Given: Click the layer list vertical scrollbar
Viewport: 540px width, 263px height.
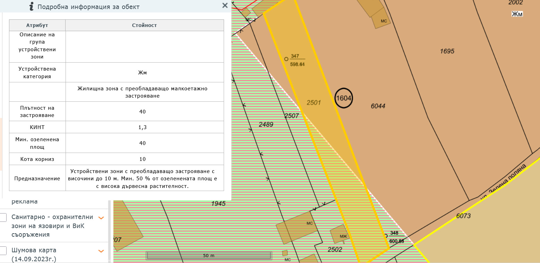Looking at the screenshot, I should (111, 231).
